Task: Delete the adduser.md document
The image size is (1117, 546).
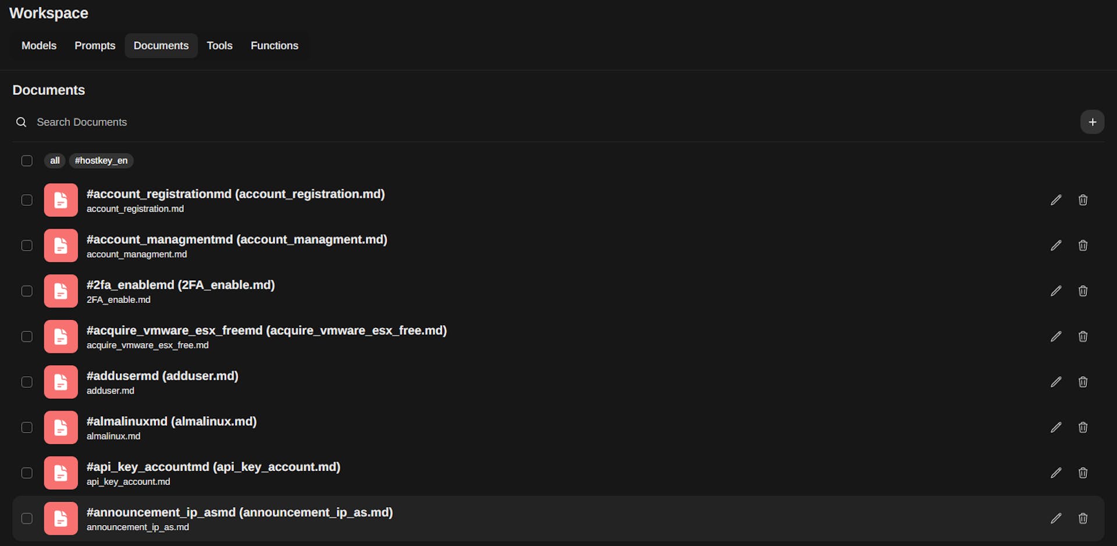Action: (1083, 382)
